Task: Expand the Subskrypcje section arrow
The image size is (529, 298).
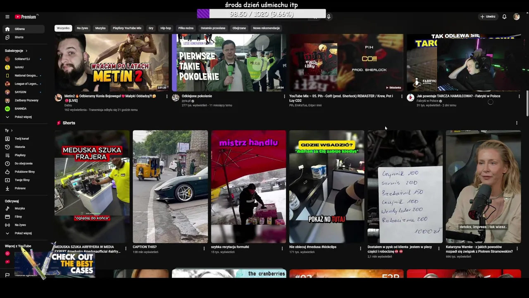Action: click(26, 51)
